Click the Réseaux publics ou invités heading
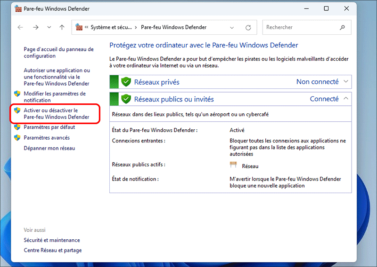The height and width of the screenshot is (267, 377). (x=174, y=99)
